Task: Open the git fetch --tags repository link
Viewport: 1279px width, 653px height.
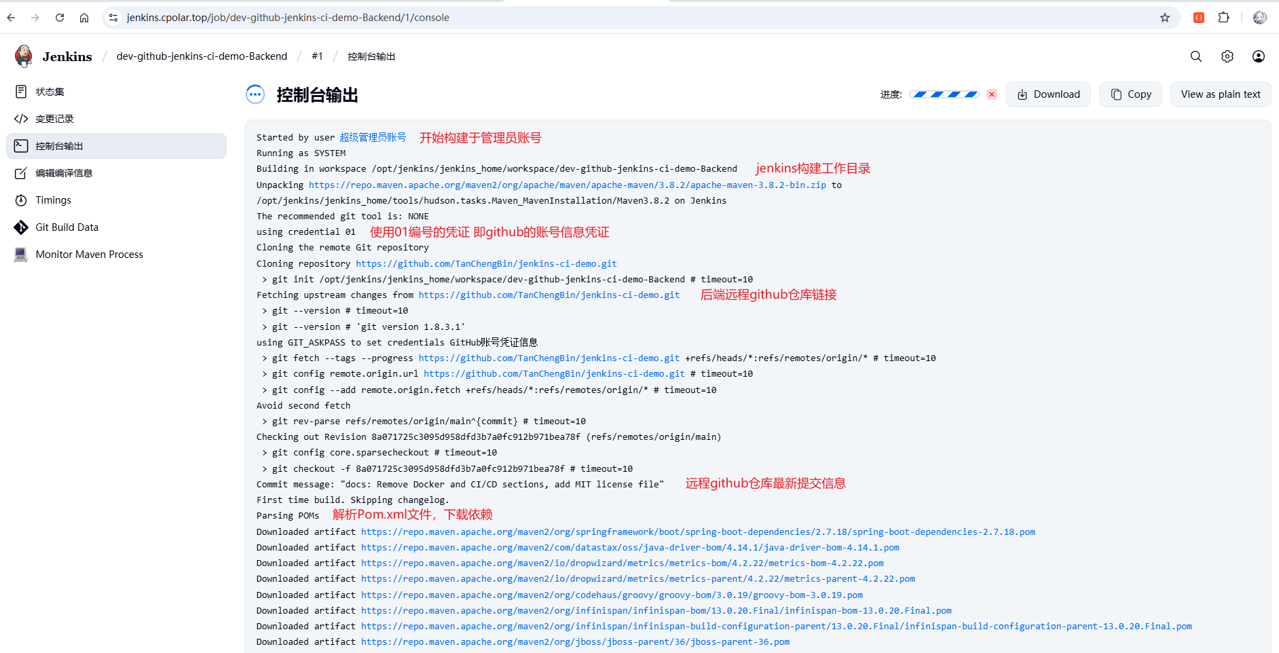Action: click(549, 358)
